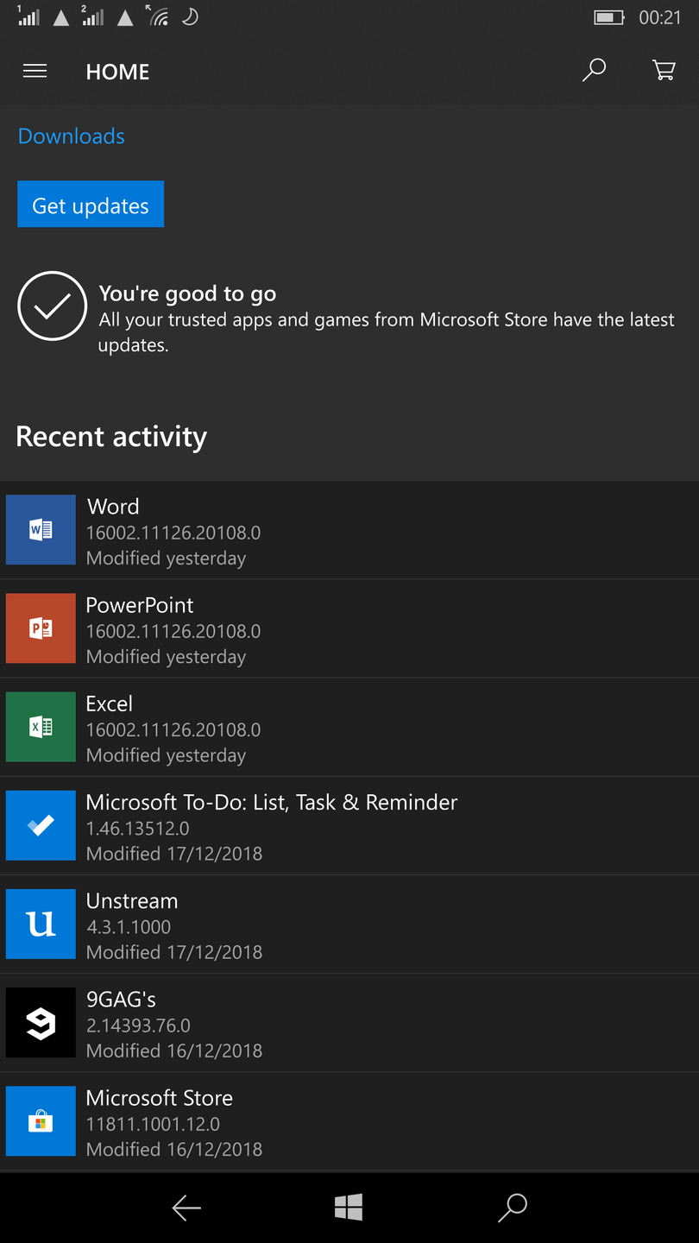Image resolution: width=699 pixels, height=1243 pixels.
Task: Select the HOME page title
Action: click(117, 72)
